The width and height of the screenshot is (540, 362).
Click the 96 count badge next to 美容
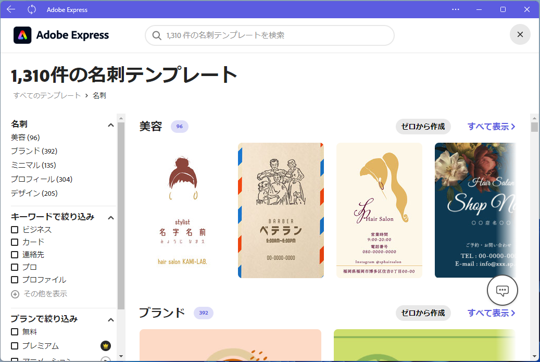tap(180, 127)
